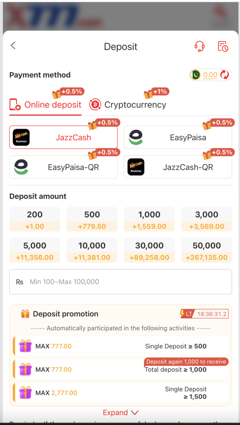This screenshot has height=425, width=240.
Task: Refresh balance with red arrows icon
Action: (x=224, y=75)
